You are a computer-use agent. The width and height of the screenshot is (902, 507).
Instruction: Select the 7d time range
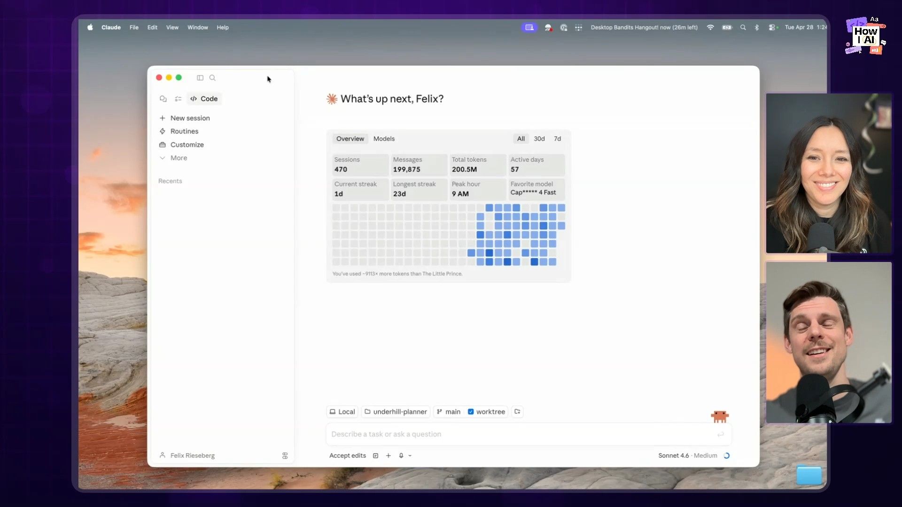pos(557,139)
